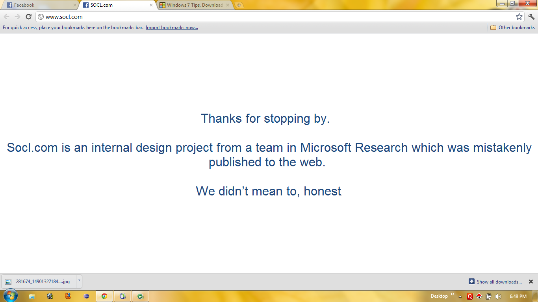Show hidden tray icons arrow

point(460,296)
